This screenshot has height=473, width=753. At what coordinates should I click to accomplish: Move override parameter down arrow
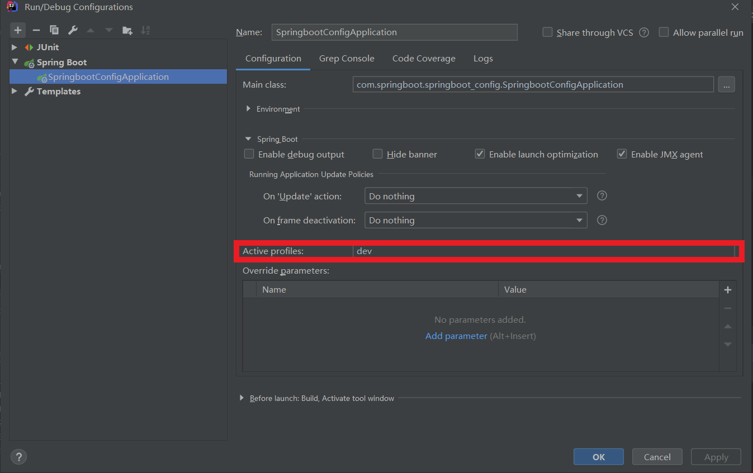click(x=728, y=345)
